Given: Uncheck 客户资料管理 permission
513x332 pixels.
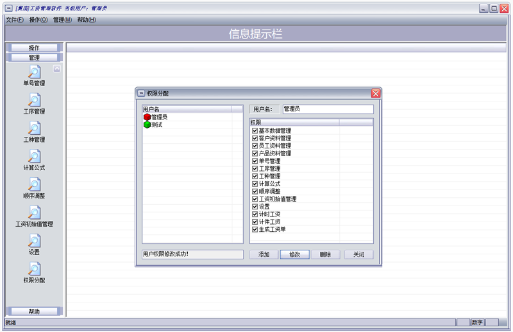Looking at the screenshot, I should [x=255, y=138].
